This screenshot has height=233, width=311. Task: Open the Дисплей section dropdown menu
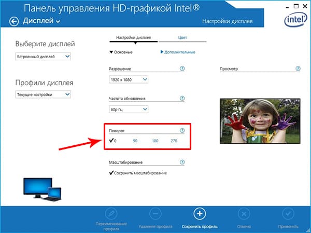click(x=41, y=21)
